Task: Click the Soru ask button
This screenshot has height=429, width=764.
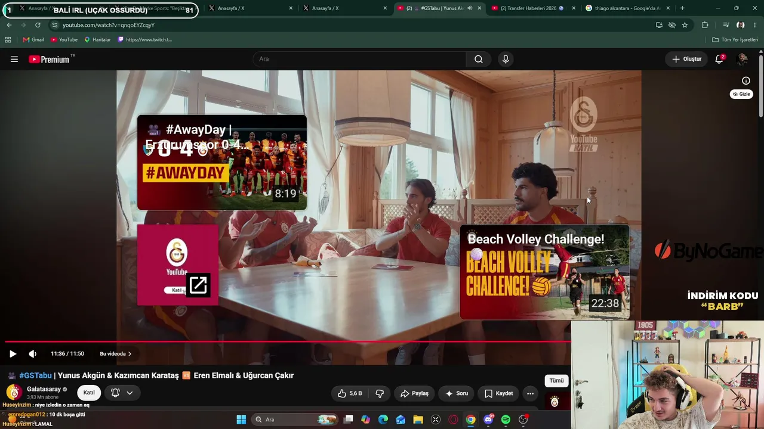Action: coord(456,393)
